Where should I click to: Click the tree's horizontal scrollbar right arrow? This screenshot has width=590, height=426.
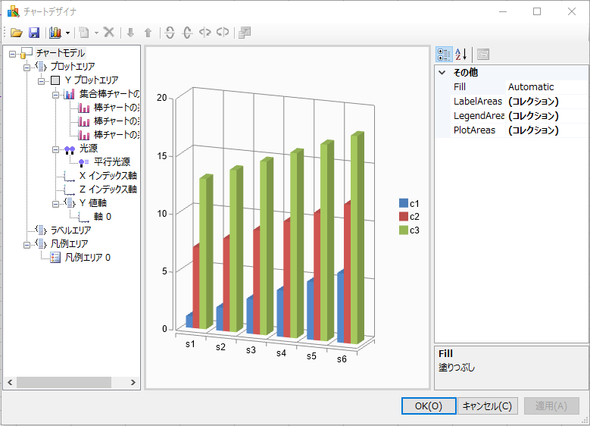136,383
